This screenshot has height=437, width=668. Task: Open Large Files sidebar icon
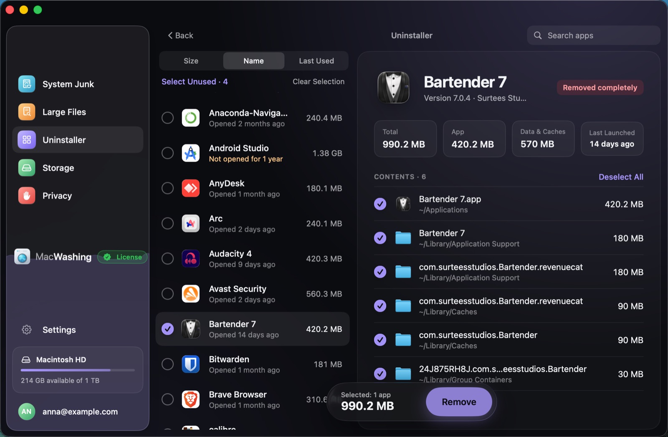coord(27,112)
